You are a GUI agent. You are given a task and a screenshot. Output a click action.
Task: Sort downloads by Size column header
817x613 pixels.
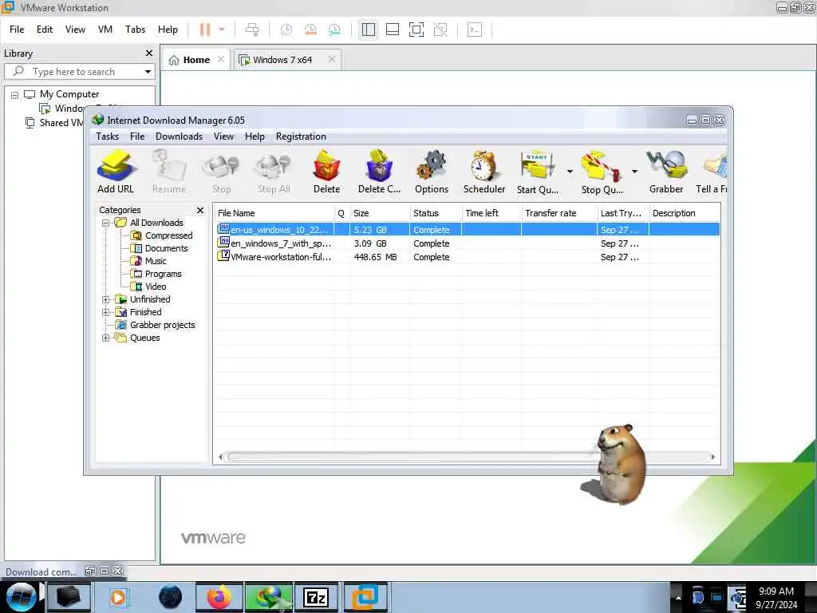pos(380,213)
